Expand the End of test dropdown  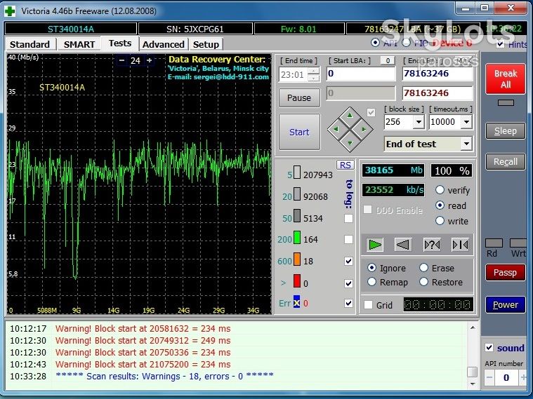[466, 144]
